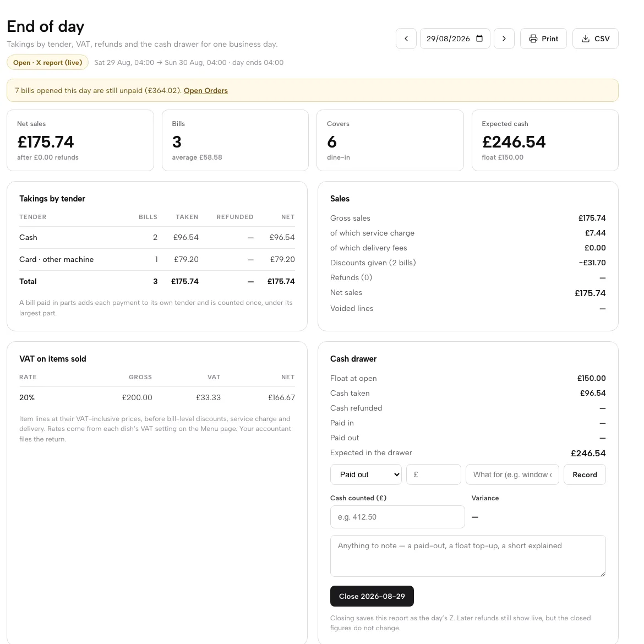Click the notes text area
This screenshot has width=644, height=644.
[x=468, y=556]
